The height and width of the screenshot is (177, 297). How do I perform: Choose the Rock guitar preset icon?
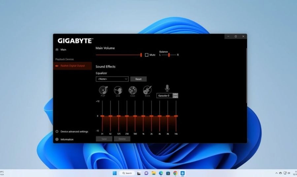coord(147,90)
